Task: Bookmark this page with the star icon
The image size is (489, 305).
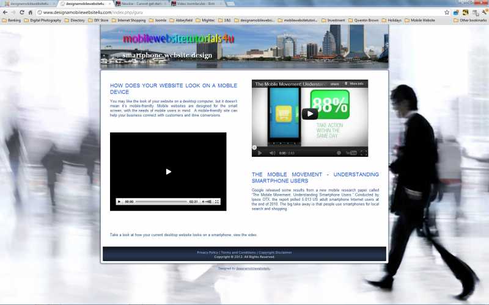Action: (447, 12)
